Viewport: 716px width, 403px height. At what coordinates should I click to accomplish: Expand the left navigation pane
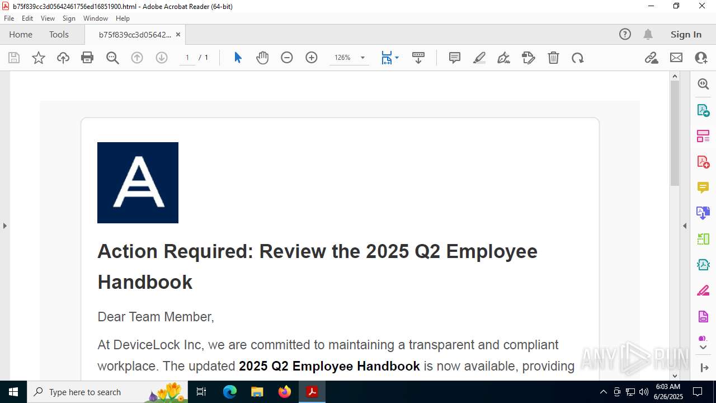pos(4,226)
